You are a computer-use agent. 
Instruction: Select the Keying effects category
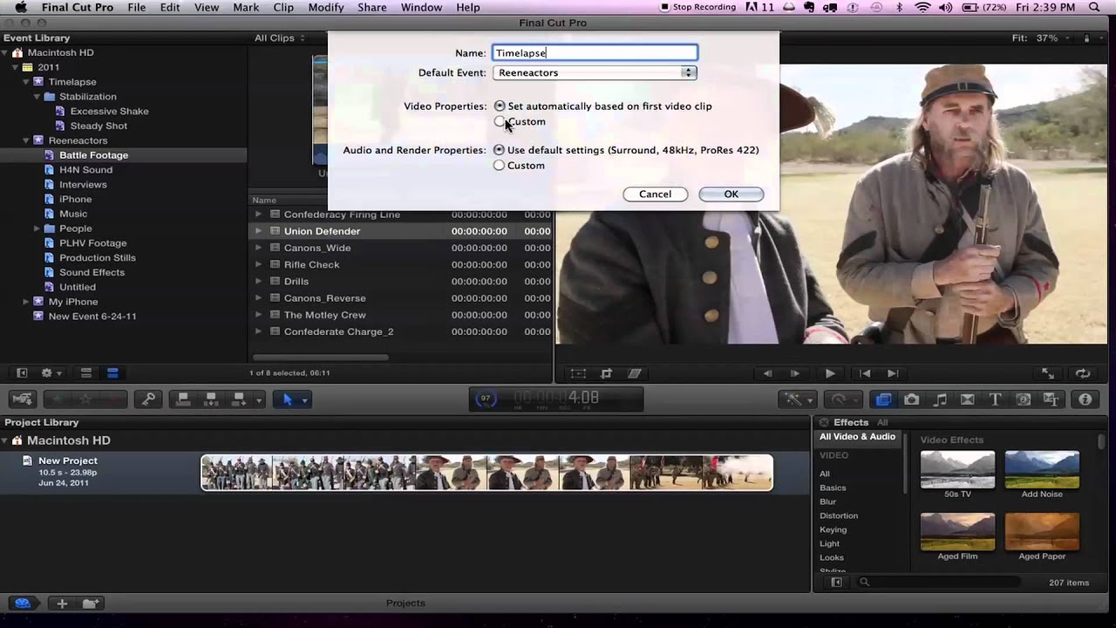[x=833, y=529]
